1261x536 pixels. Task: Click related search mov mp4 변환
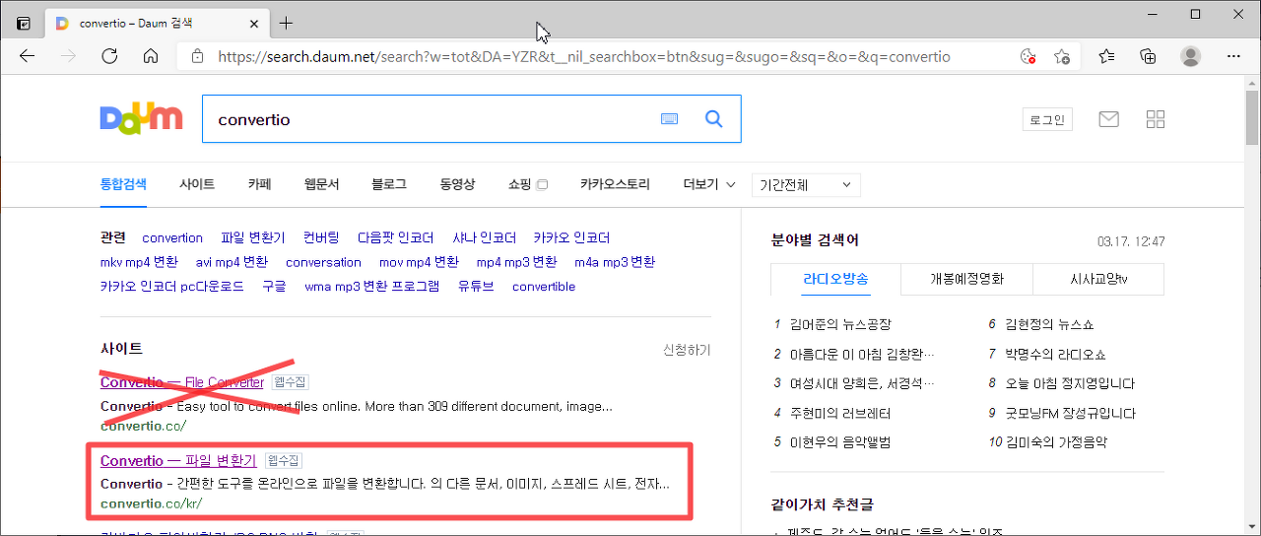coord(419,262)
